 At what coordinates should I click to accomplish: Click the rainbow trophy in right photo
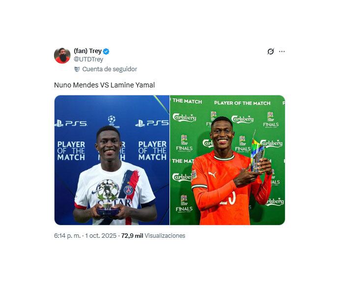click(x=258, y=154)
